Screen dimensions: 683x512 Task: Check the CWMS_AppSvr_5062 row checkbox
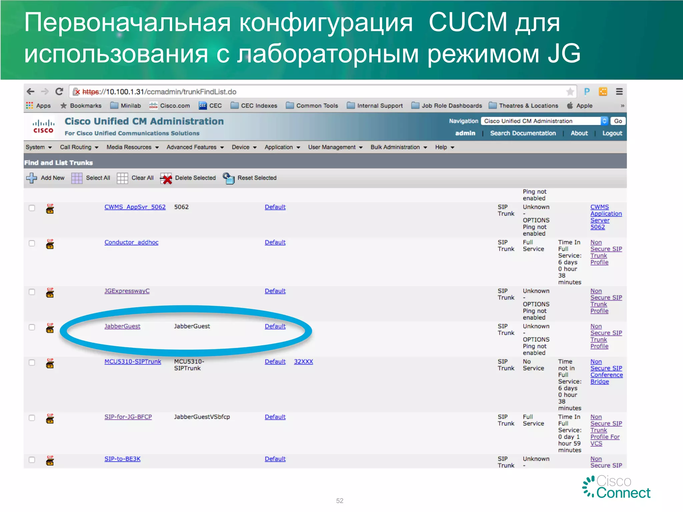click(32, 208)
